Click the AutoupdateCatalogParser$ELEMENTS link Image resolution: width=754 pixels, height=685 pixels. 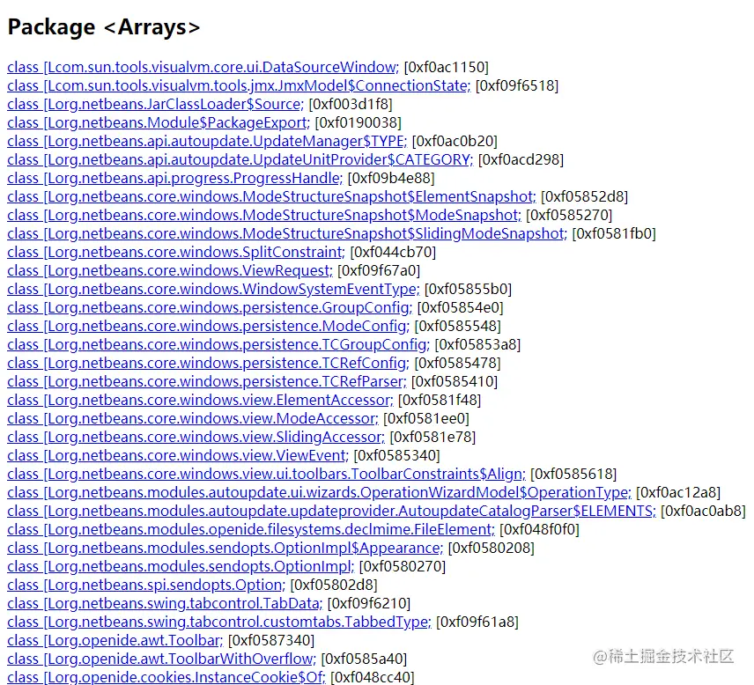(x=331, y=512)
